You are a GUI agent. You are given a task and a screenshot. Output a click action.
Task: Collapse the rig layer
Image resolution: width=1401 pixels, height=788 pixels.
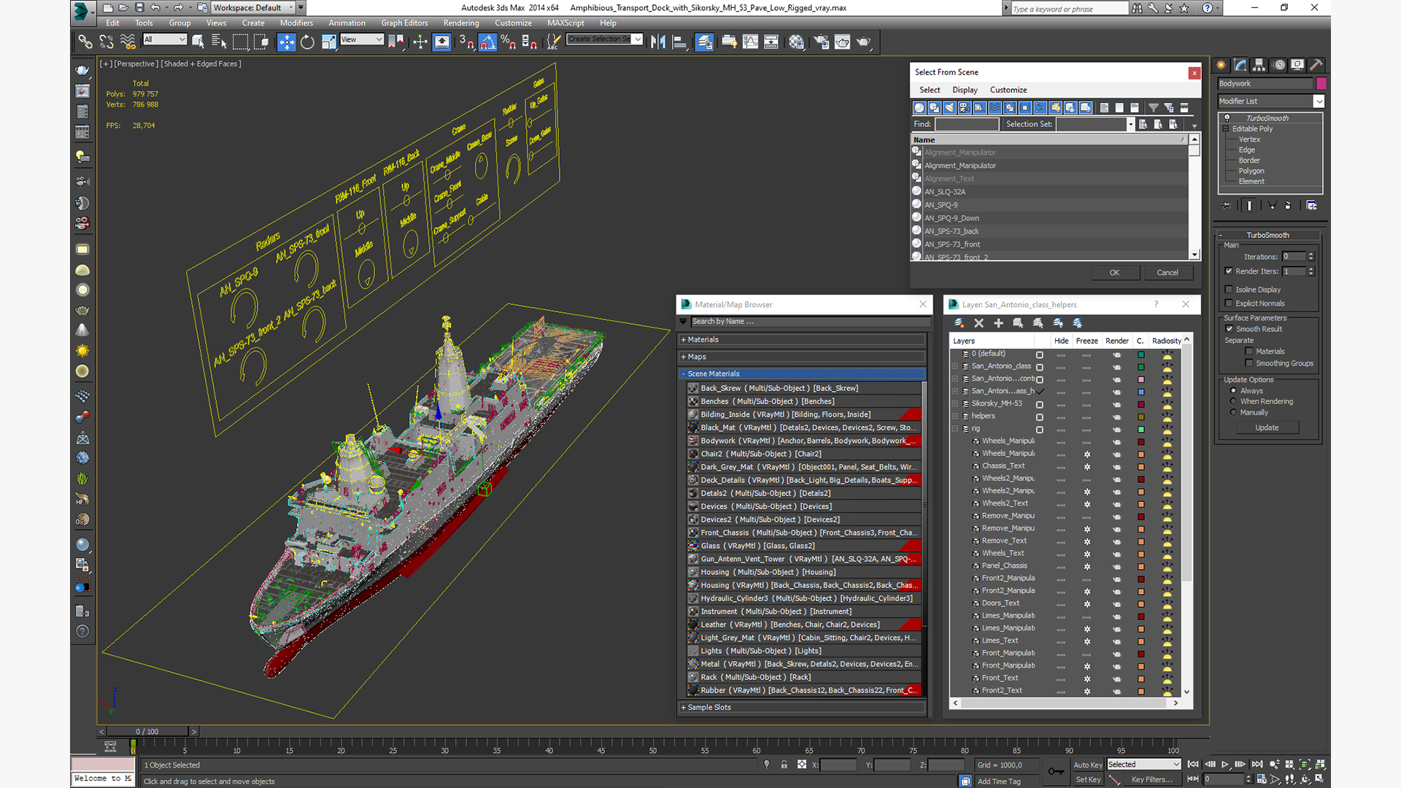[955, 429]
